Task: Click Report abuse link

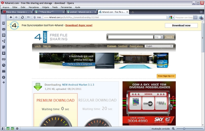Action: pyautogui.click(x=136, y=46)
